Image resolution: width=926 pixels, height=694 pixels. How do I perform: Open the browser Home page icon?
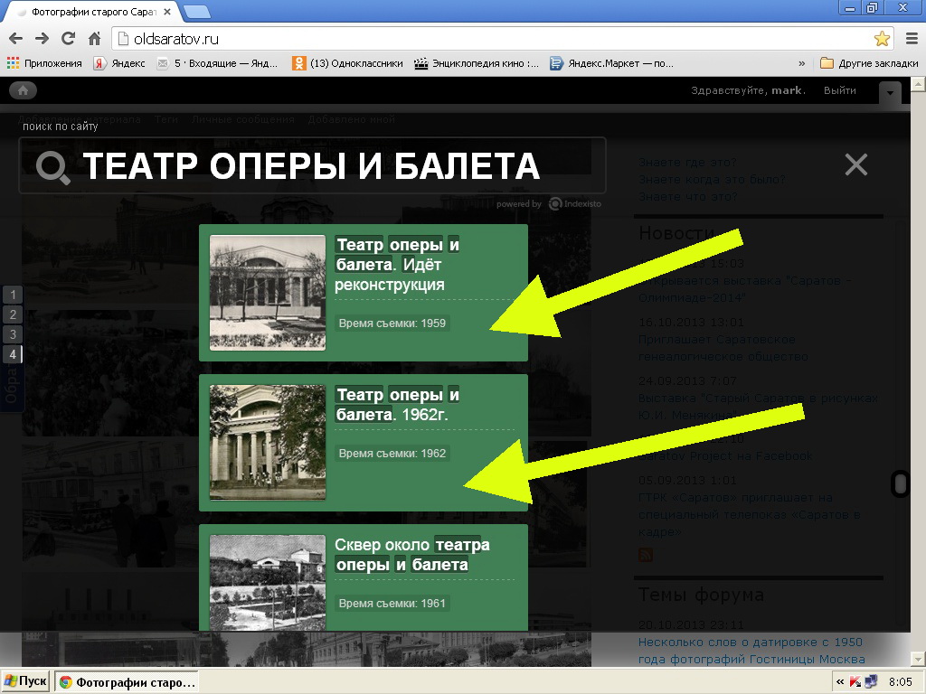[x=94, y=39]
